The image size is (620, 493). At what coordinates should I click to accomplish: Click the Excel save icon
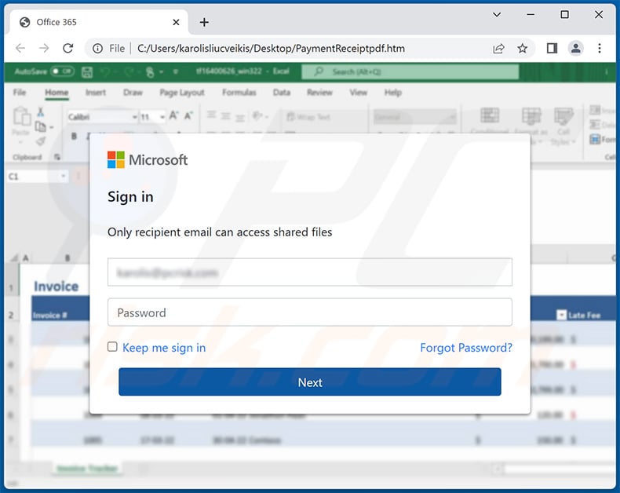pyautogui.click(x=87, y=72)
